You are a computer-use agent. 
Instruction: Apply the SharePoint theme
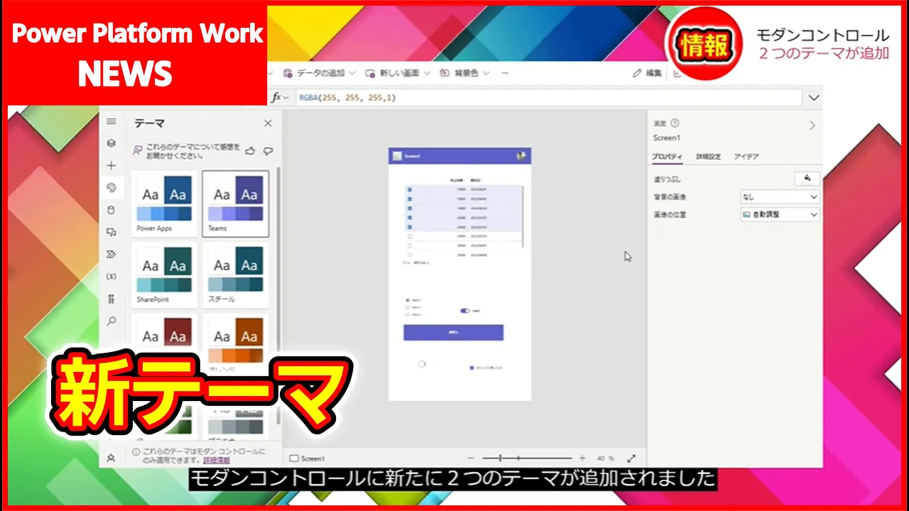[x=164, y=275]
